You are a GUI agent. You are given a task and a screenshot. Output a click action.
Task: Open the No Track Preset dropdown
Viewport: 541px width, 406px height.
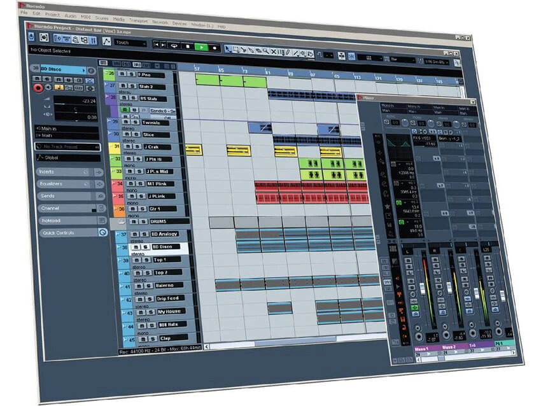click(x=64, y=147)
